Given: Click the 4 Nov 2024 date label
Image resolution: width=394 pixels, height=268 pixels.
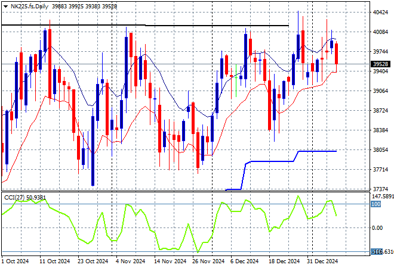Looking at the screenshot, I should click(130, 261).
